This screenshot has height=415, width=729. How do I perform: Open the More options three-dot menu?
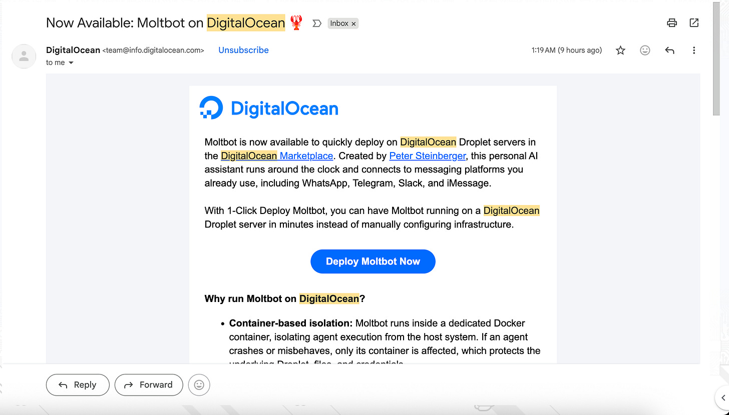click(x=694, y=50)
